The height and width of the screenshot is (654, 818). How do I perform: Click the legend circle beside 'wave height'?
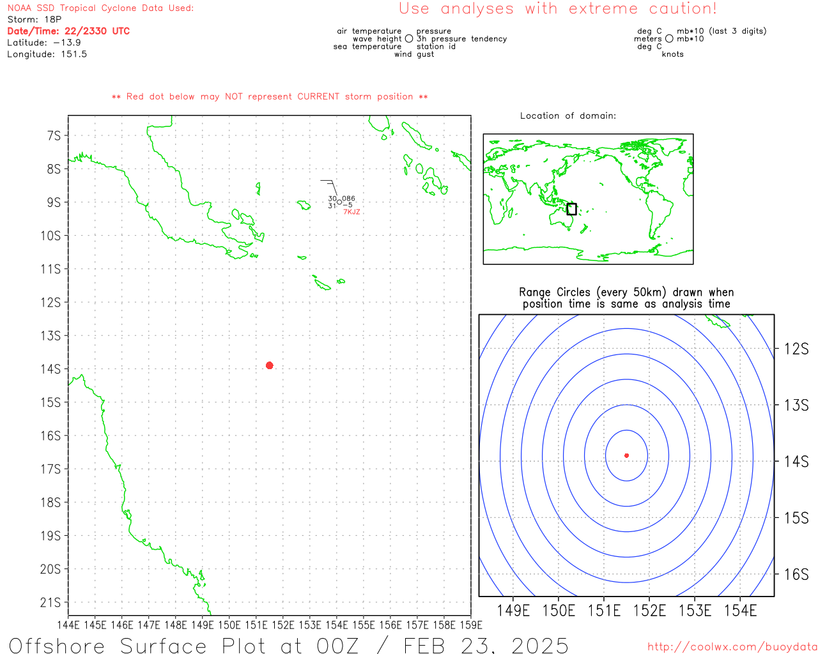coord(409,39)
